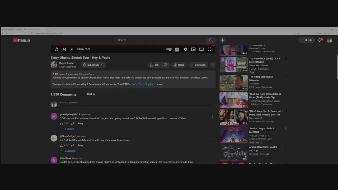Toggle theater mode
Viewport: 338px width, 190px height.
[201, 49]
